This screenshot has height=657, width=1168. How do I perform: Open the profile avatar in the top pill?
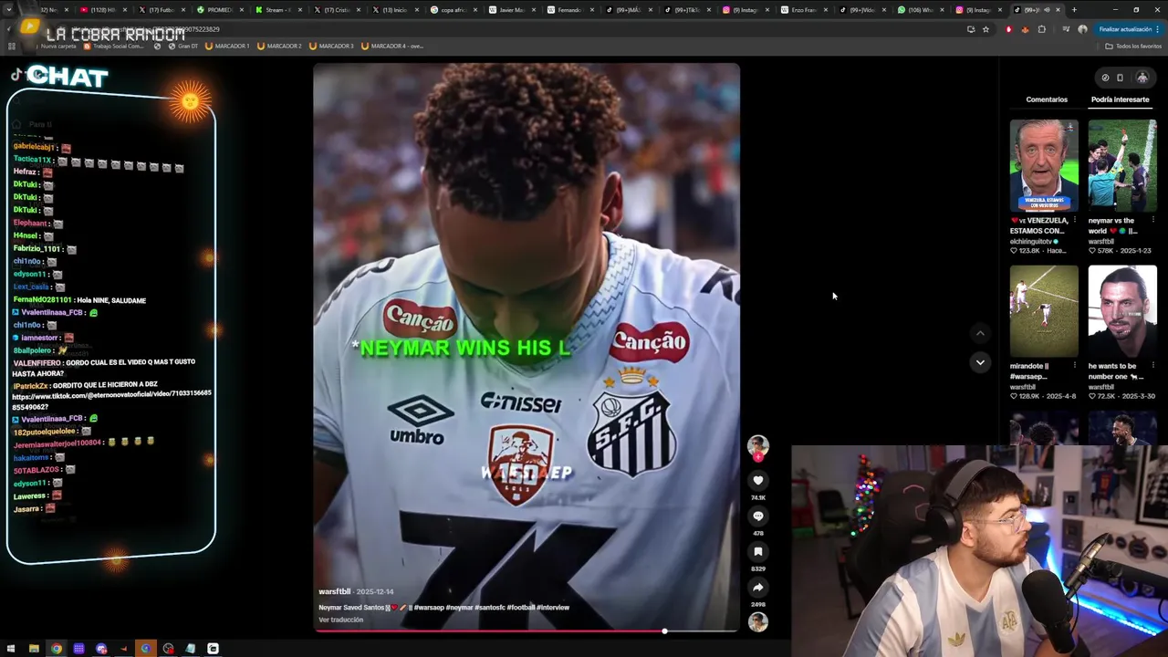point(1142,78)
